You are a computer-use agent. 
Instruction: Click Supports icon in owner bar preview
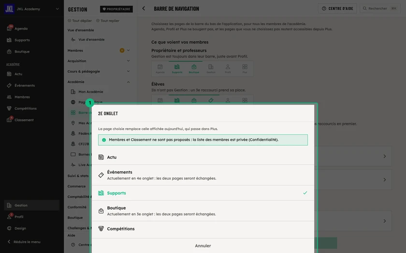(177, 67)
